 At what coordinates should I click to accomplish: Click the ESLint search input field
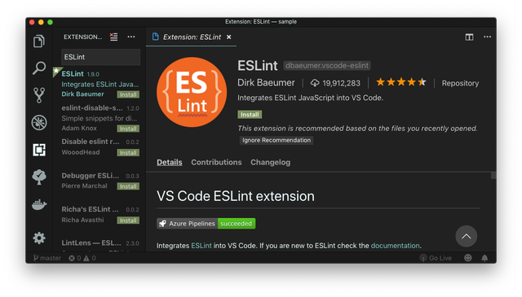[x=100, y=57]
